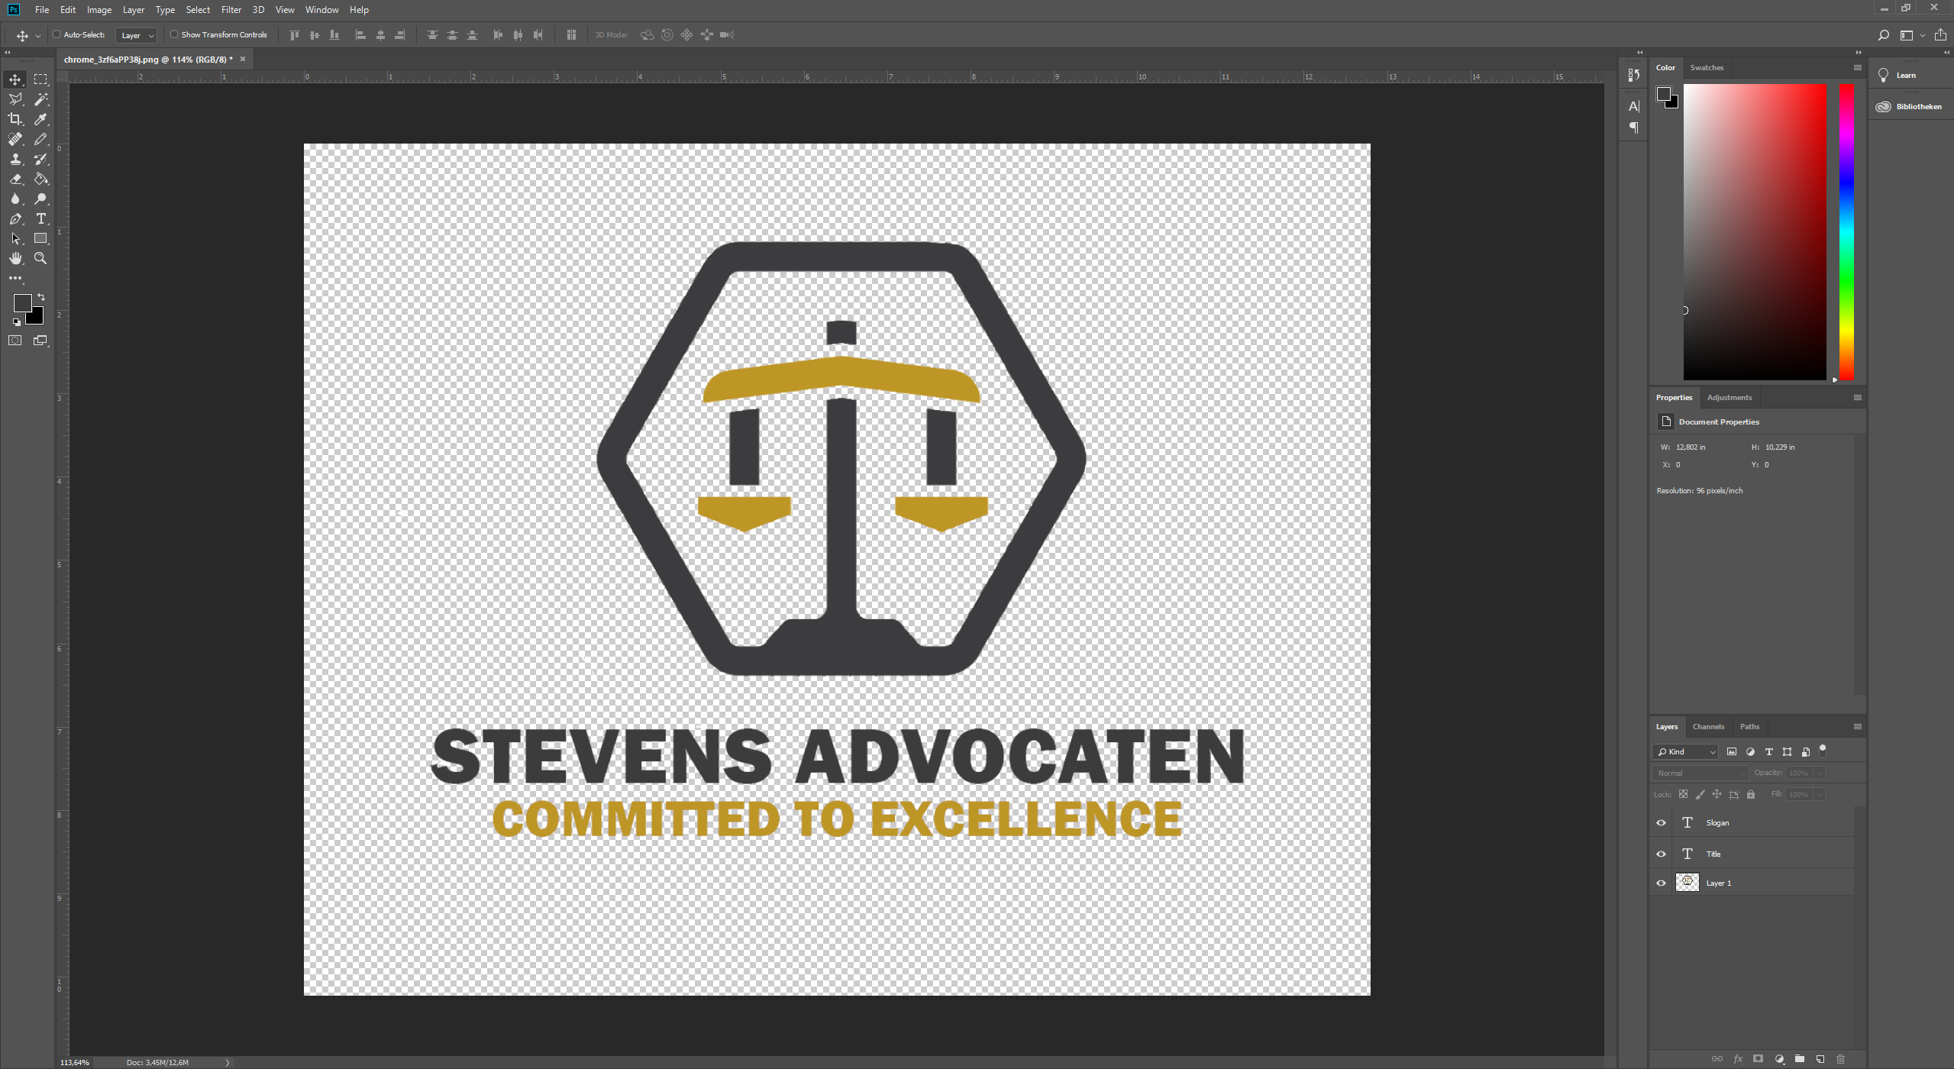Open the Auto-Select Layer dropdown
The width and height of the screenshot is (1954, 1069).
137,35
